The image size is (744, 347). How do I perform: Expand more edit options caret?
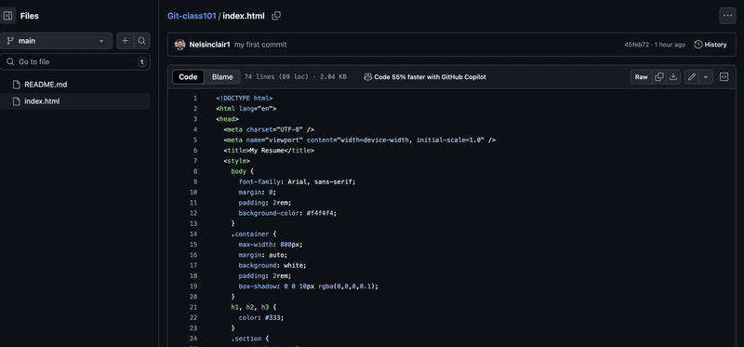(x=706, y=77)
